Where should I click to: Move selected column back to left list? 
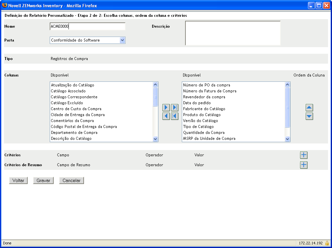[166, 116]
